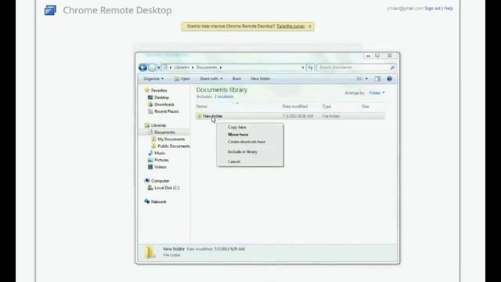The width and height of the screenshot is (501, 282).
Task: Open the 2 locations link
Action: coord(224,96)
